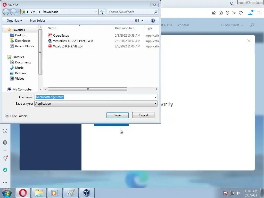
Task: Add page to bookmarks heart icon
Action: (241, 13)
